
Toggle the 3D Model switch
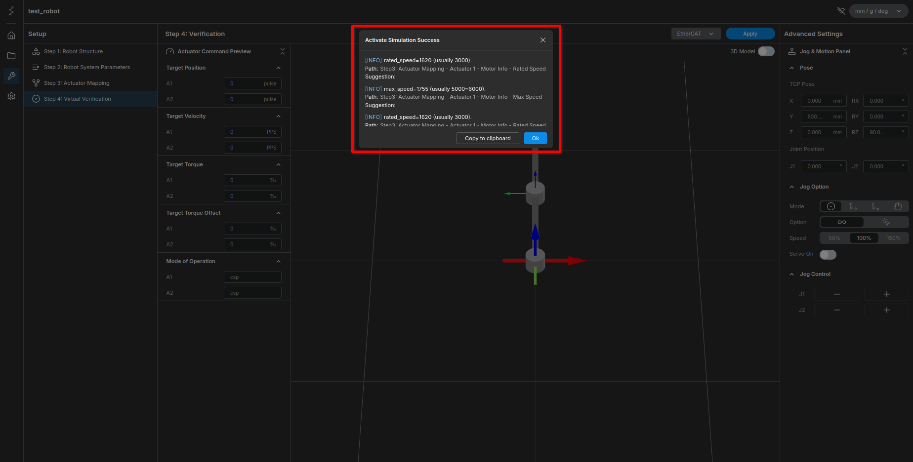766,51
